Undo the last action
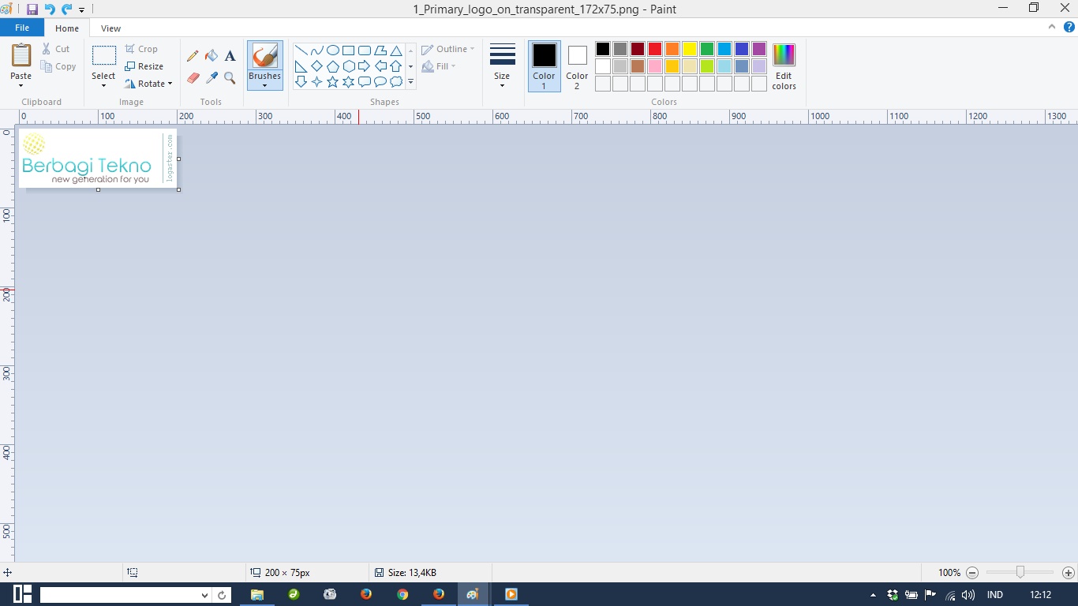The image size is (1078, 606). click(50, 9)
